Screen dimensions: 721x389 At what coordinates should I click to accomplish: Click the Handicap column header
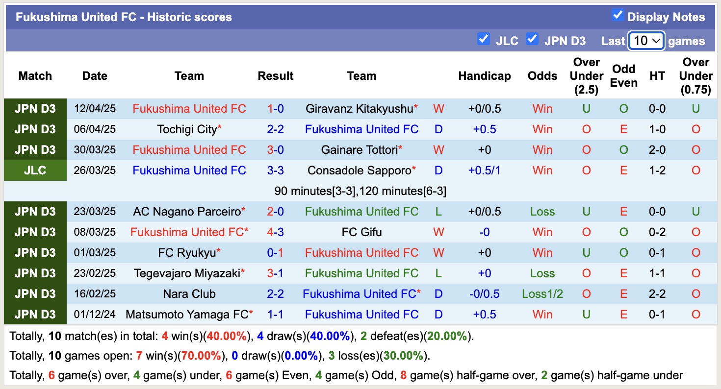(x=485, y=76)
